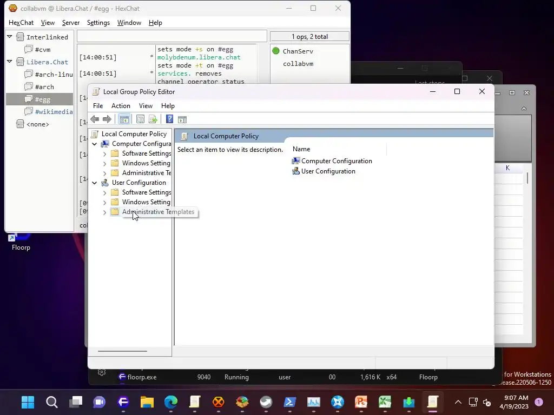Expand Software Settings under Computer Configuration
The image size is (554, 415).
(104, 154)
